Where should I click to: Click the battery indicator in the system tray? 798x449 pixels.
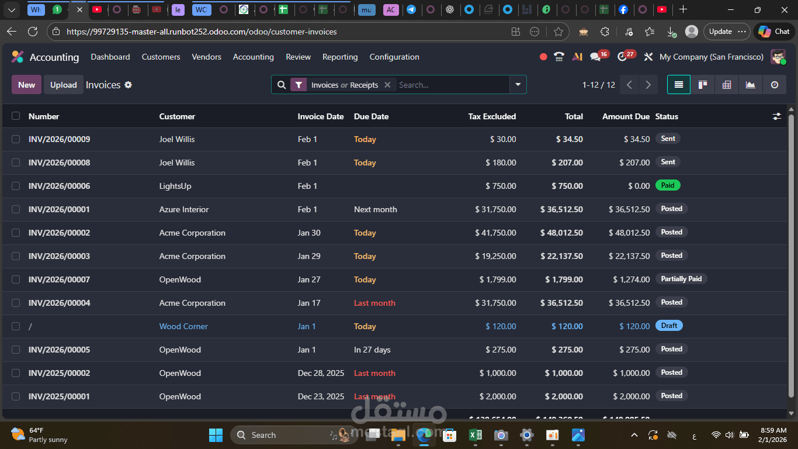click(x=744, y=434)
